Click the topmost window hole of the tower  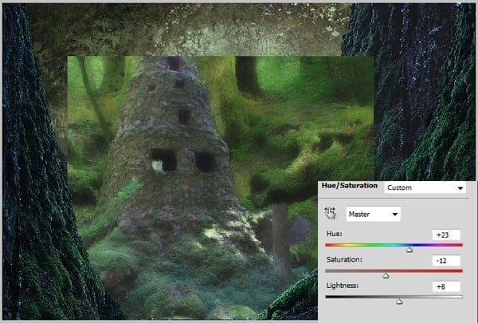[x=174, y=64]
